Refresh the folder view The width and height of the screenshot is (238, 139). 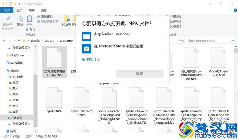coord(183,41)
